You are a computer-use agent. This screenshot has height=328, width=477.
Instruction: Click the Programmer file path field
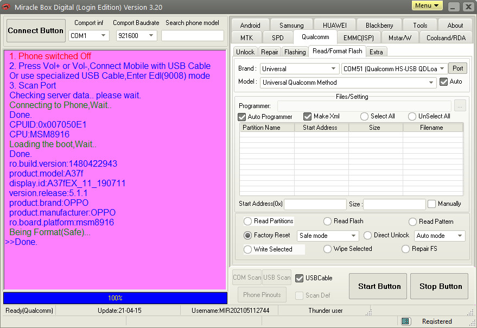click(365, 106)
